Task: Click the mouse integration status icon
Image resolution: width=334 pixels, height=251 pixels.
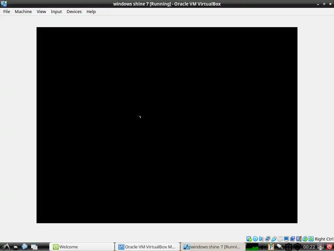Action: click(x=305, y=239)
